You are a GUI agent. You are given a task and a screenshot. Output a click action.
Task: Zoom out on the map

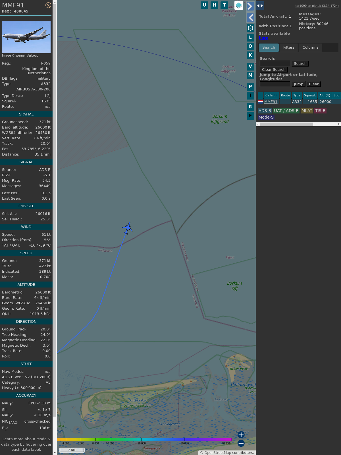[x=241, y=443]
